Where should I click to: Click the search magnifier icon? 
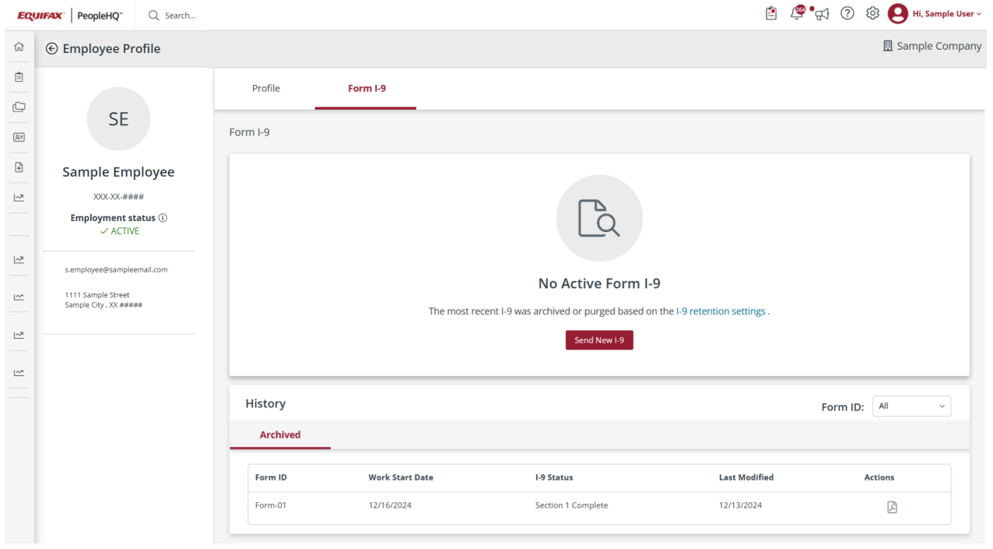(153, 15)
